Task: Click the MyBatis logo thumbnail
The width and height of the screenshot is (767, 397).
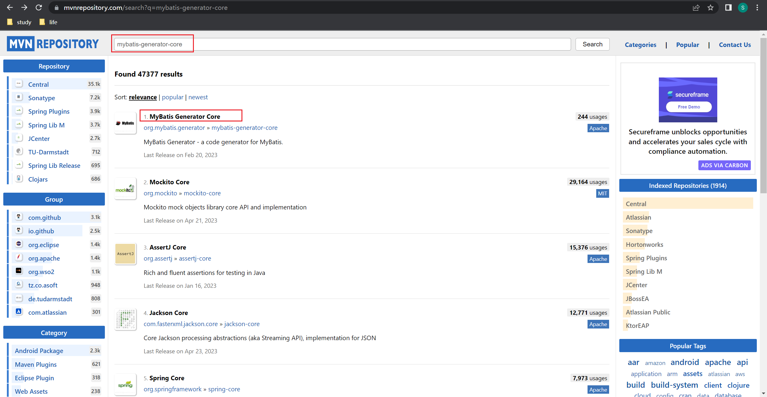Action: pyautogui.click(x=126, y=123)
